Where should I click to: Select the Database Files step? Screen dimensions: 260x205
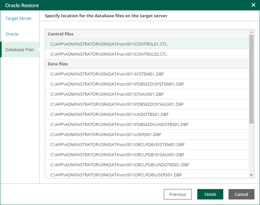(x=20, y=49)
